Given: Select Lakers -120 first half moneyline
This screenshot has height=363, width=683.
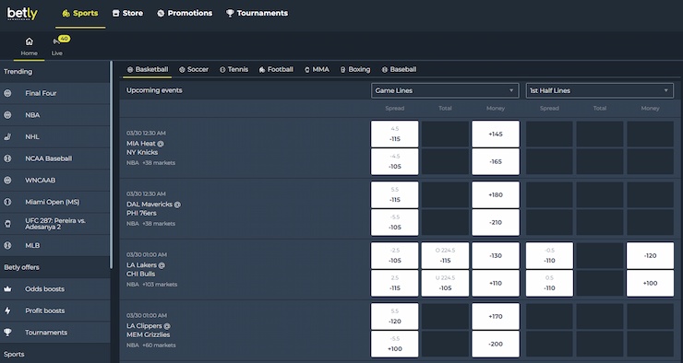Looking at the screenshot, I should [x=650, y=255].
